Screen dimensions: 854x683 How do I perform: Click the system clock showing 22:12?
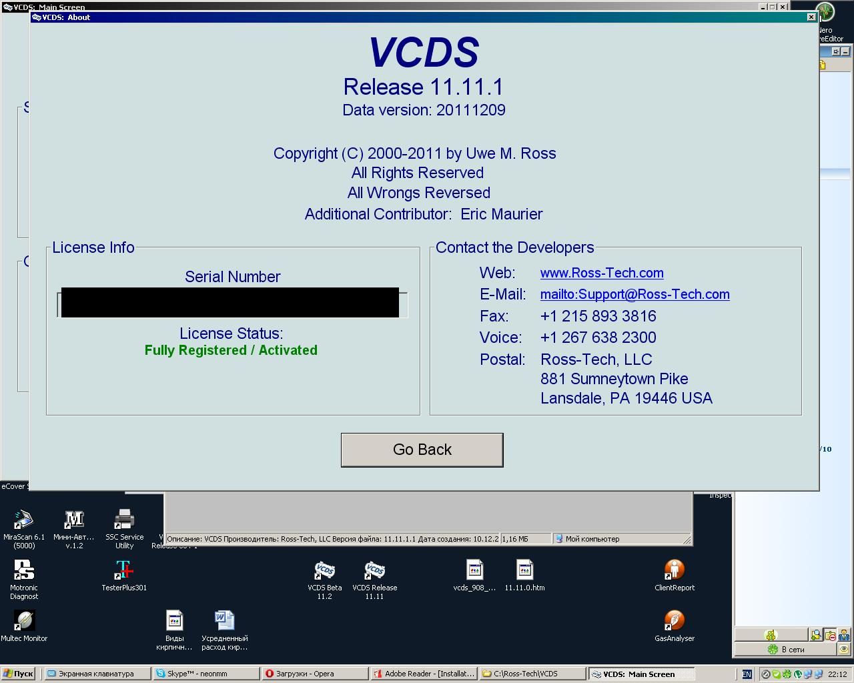coord(837,674)
